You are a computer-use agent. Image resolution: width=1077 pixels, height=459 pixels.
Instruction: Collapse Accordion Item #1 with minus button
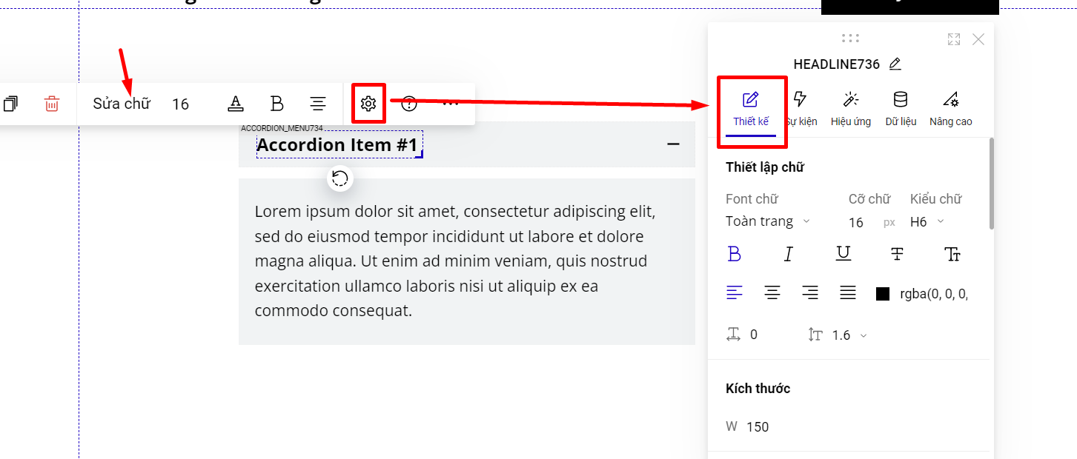click(673, 144)
